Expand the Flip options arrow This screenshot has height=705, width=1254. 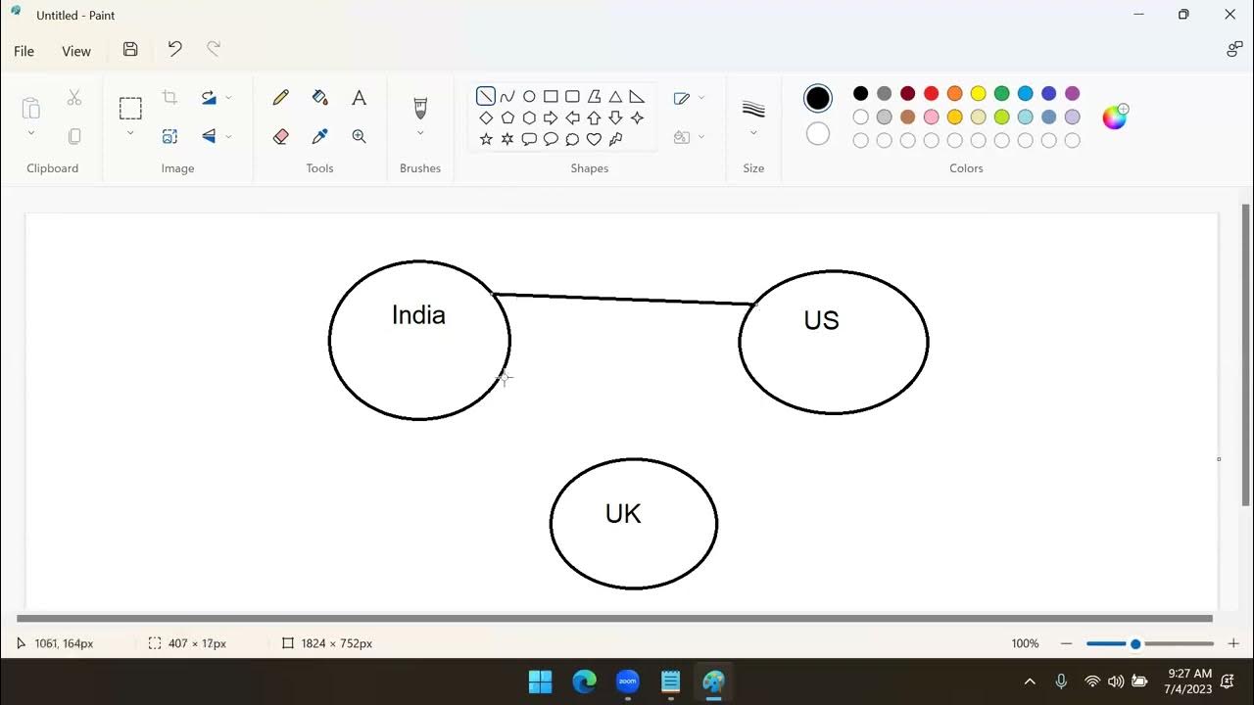point(228,136)
